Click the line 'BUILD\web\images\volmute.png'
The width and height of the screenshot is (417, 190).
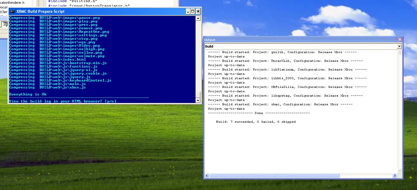[x=57, y=56]
